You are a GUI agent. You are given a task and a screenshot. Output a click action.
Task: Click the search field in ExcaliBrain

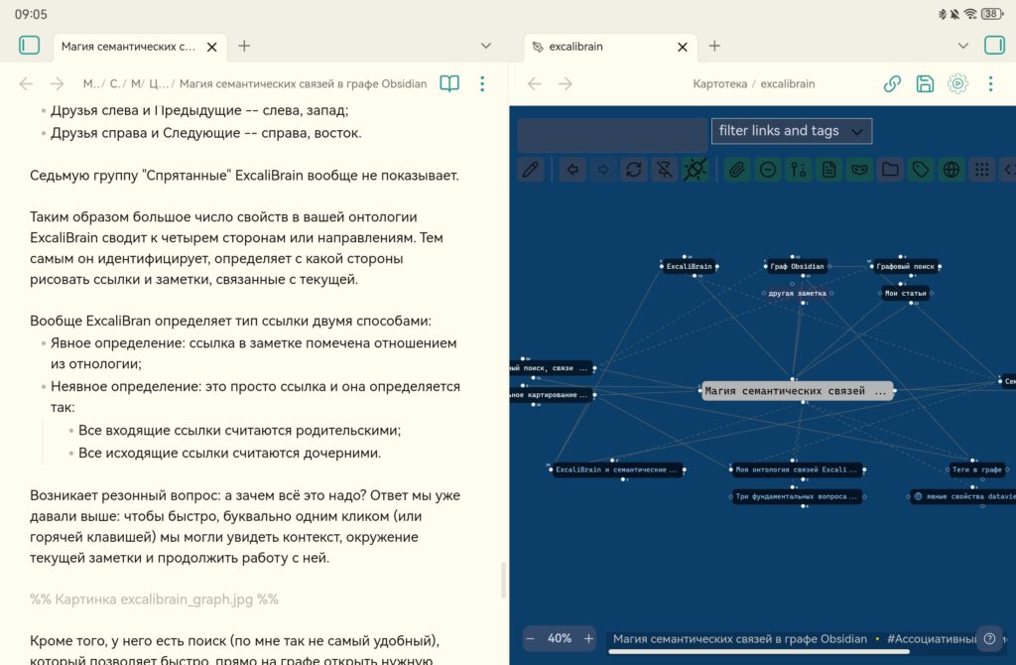tap(612, 135)
